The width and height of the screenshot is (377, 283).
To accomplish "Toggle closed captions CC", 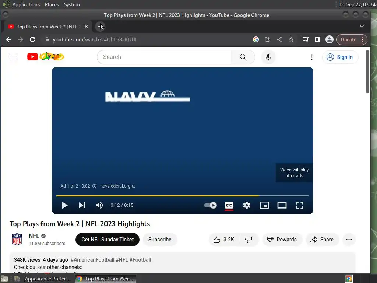I will (229, 205).
